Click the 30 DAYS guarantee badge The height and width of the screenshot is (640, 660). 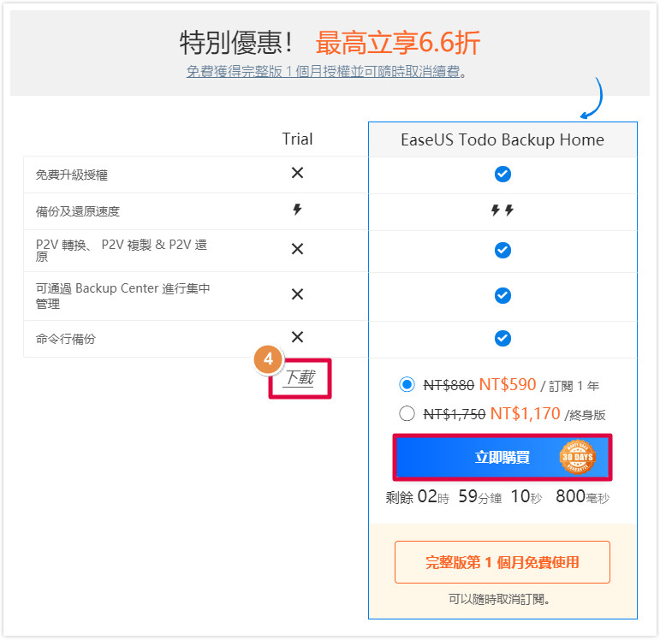click(578, 457)
